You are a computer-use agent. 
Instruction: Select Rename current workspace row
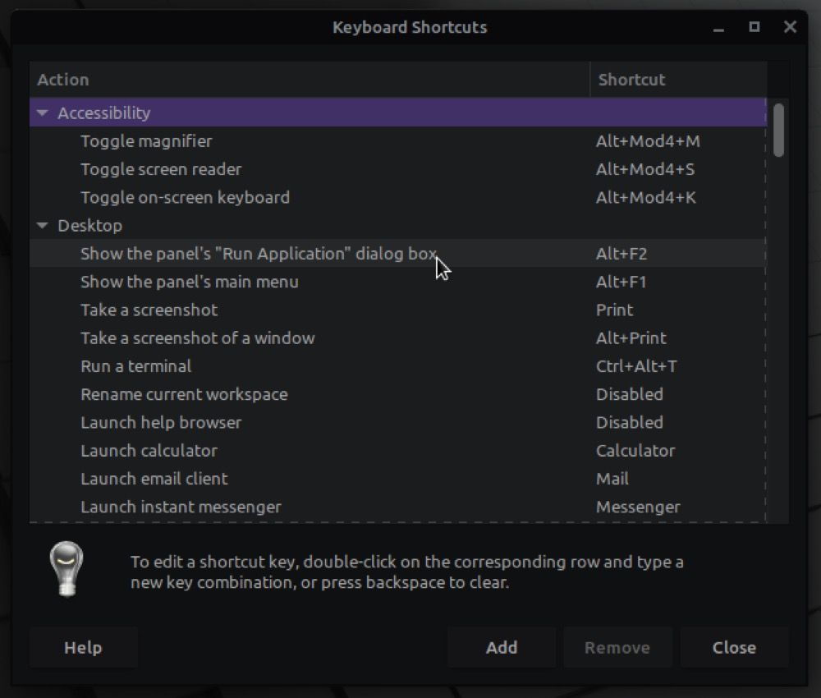point(184,394)
